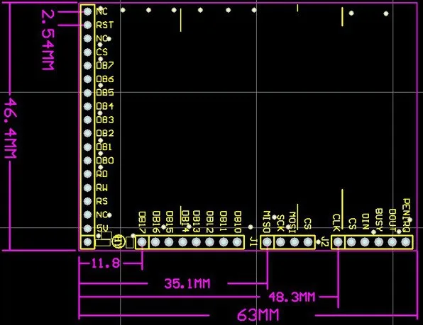Select the MISO pin label
The height and width of the screenshot is (325, 423).
tap(266, 222)
